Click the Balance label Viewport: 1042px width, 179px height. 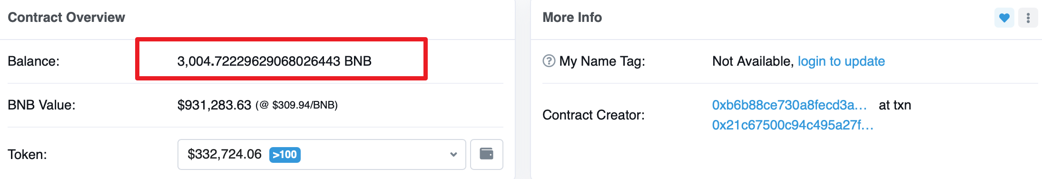tap(33, 61)
